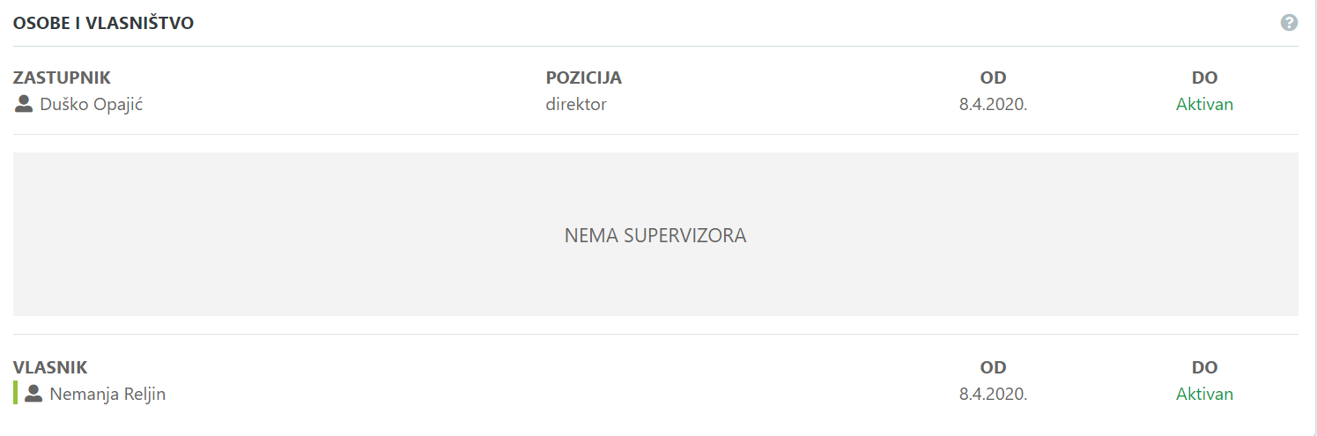Image resolution: width=1317 pixels, height=436 pixels.
Task: Click person icon beside Nemanja Reljin
Action: [33, 394]
